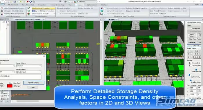Toggle Capture Process Data checkbox
Screen dimensions: 203x110
[105, 11]
